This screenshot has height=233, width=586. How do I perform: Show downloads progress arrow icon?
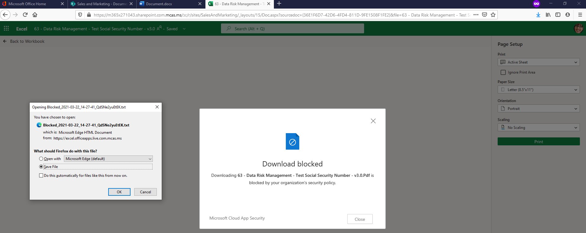tap(538, 15)
